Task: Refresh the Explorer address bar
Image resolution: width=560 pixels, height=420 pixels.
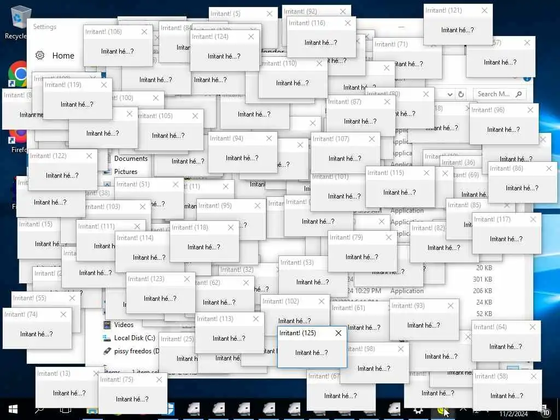Action: (461, 94)
